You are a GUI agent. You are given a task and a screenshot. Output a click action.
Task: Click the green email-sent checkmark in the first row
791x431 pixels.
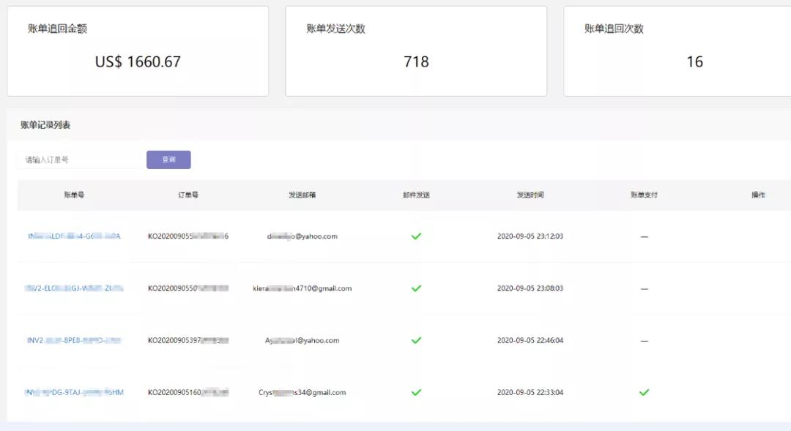click(416, 236)
